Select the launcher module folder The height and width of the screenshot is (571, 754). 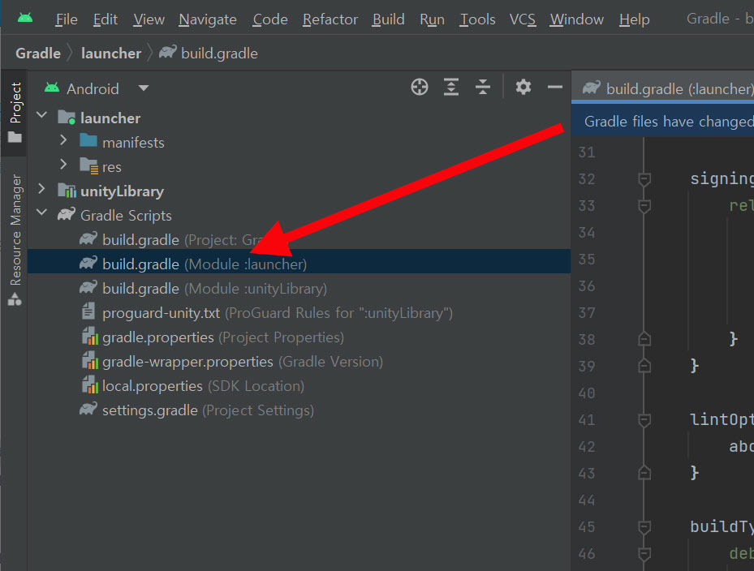pyautogui.click(x=100, y=118)
